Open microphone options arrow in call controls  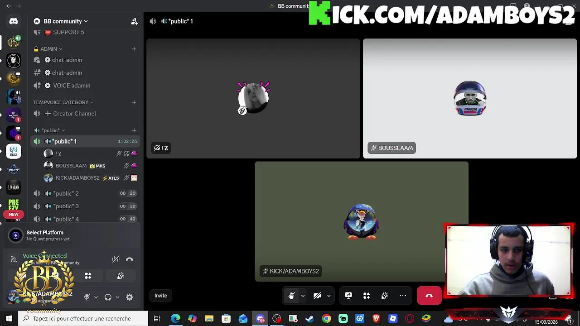[x=303, y=296]
